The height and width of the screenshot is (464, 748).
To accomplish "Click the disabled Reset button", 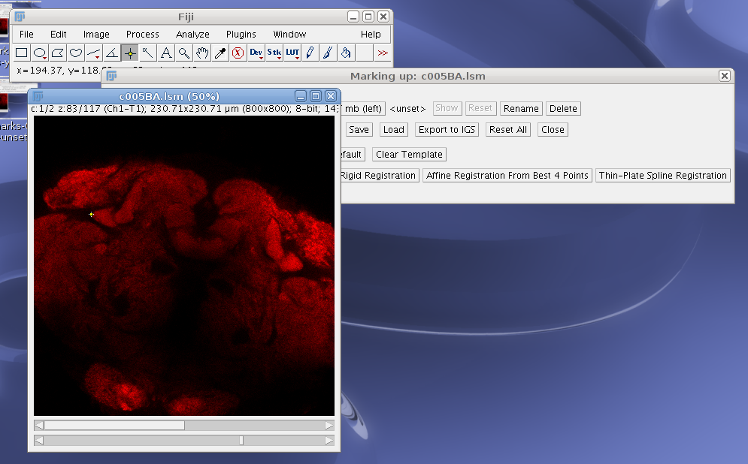I will click(x=480, y=108).
